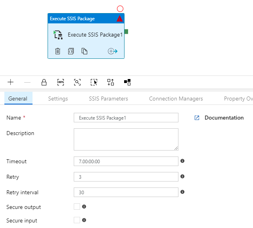Click into the Name field
Image resolution: width=253 pixels, height=228 pixels.
pos(126,118)
